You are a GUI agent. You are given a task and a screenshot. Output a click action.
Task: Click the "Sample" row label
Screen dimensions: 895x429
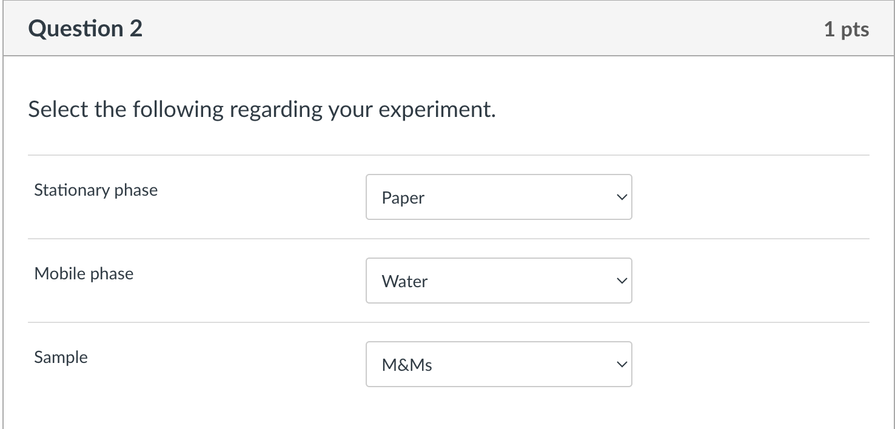tap(61, 358)
